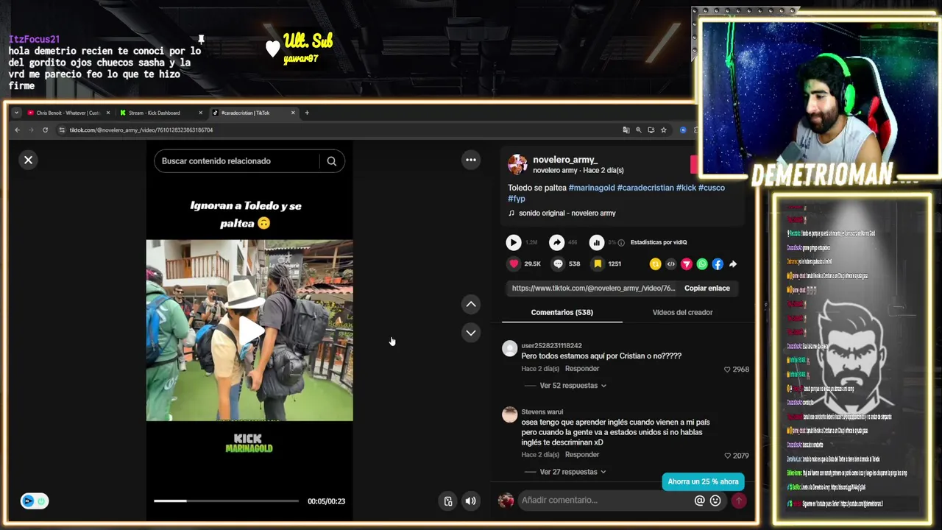This screenshot has width=942, height=530.
Task: Expand Ver 52 respuestas replies
Action: [573, 386]
